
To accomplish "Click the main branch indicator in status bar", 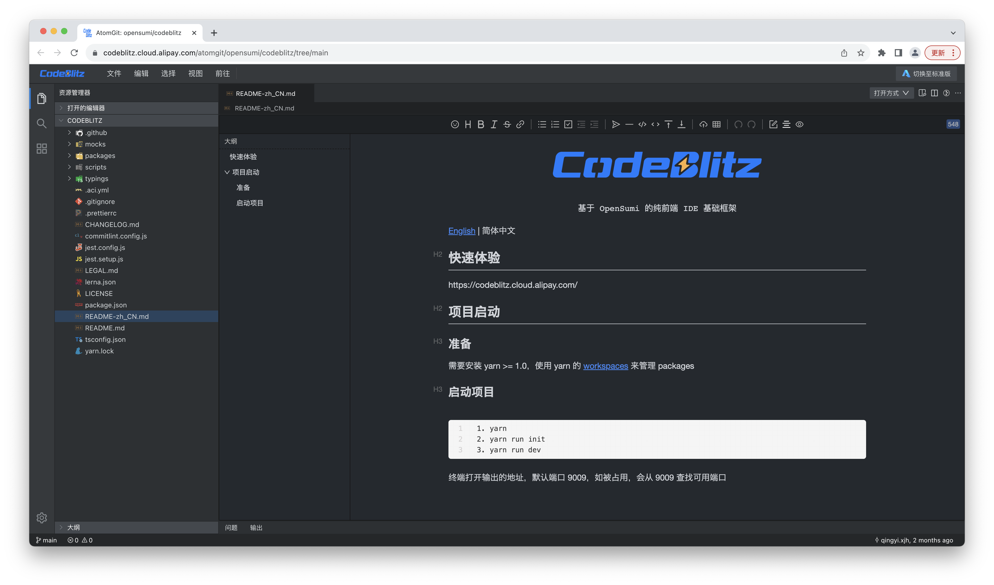I will click(x=46, y=540).
